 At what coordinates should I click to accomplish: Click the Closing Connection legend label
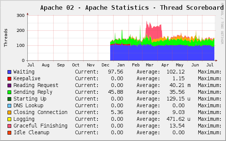40,112
